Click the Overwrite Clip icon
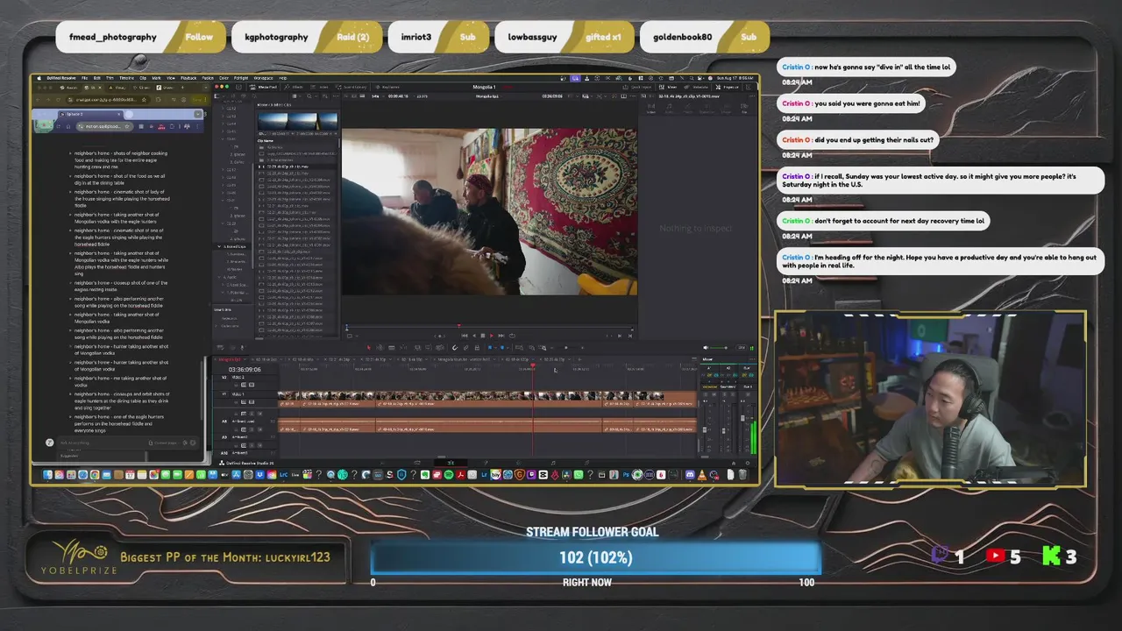Image resolution: width=1122 pixels, height=631 pixels. (429, 347)
